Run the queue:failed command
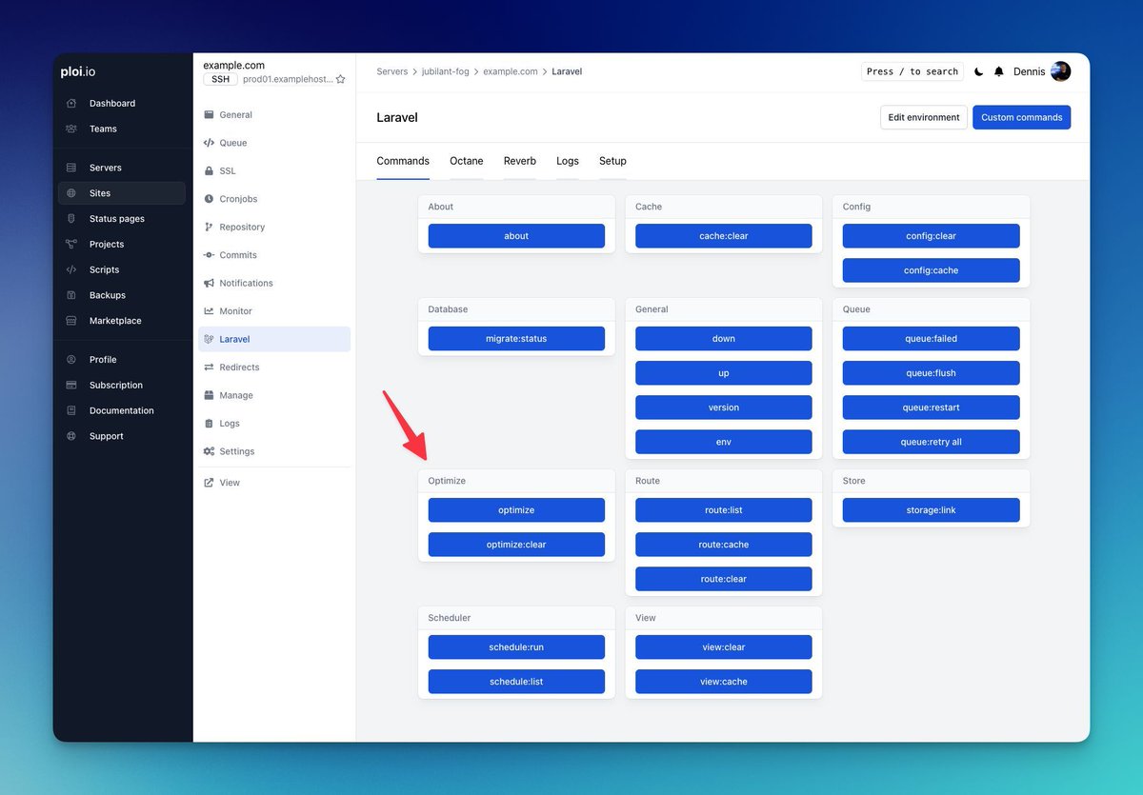Image resolution: width=1143 pixels, height=795 pixels. pos(932,339)
